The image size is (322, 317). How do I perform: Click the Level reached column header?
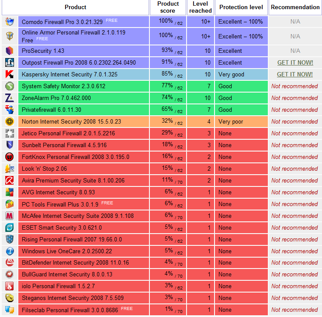pyautogui.click(x=201, y=7)
